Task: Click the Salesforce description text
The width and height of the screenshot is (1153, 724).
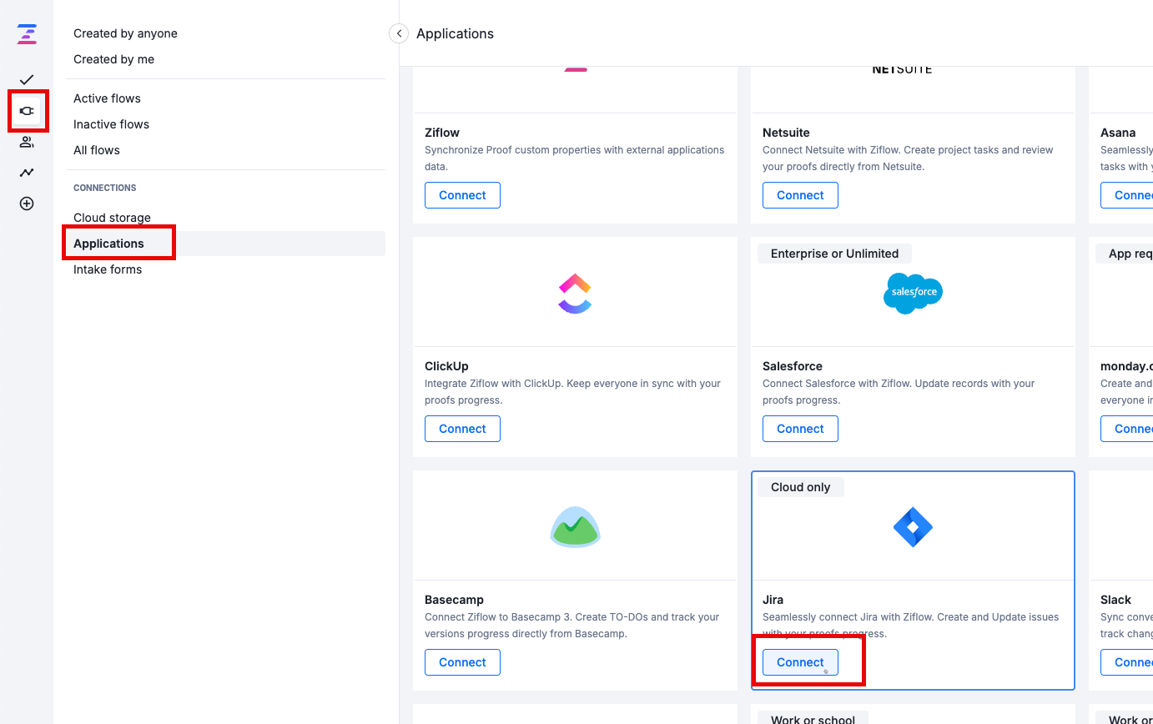Action: [899, 392]
